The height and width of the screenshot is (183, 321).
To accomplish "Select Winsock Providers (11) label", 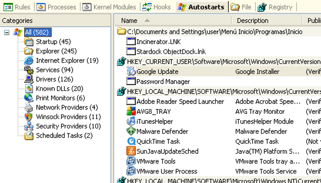I will 68,117.
